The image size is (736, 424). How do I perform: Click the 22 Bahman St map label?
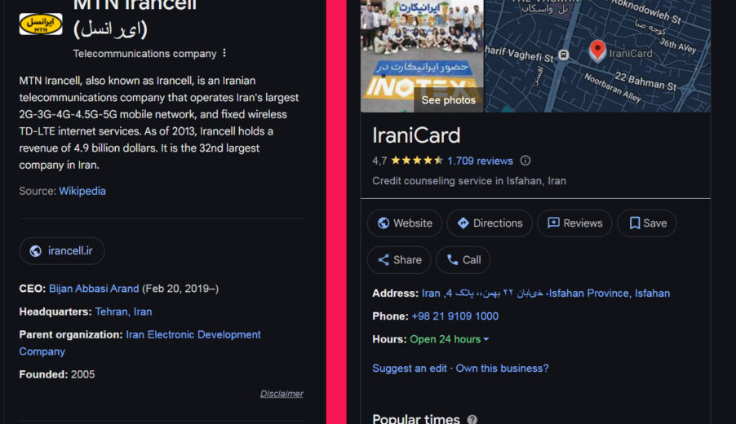tap(645, 82)
